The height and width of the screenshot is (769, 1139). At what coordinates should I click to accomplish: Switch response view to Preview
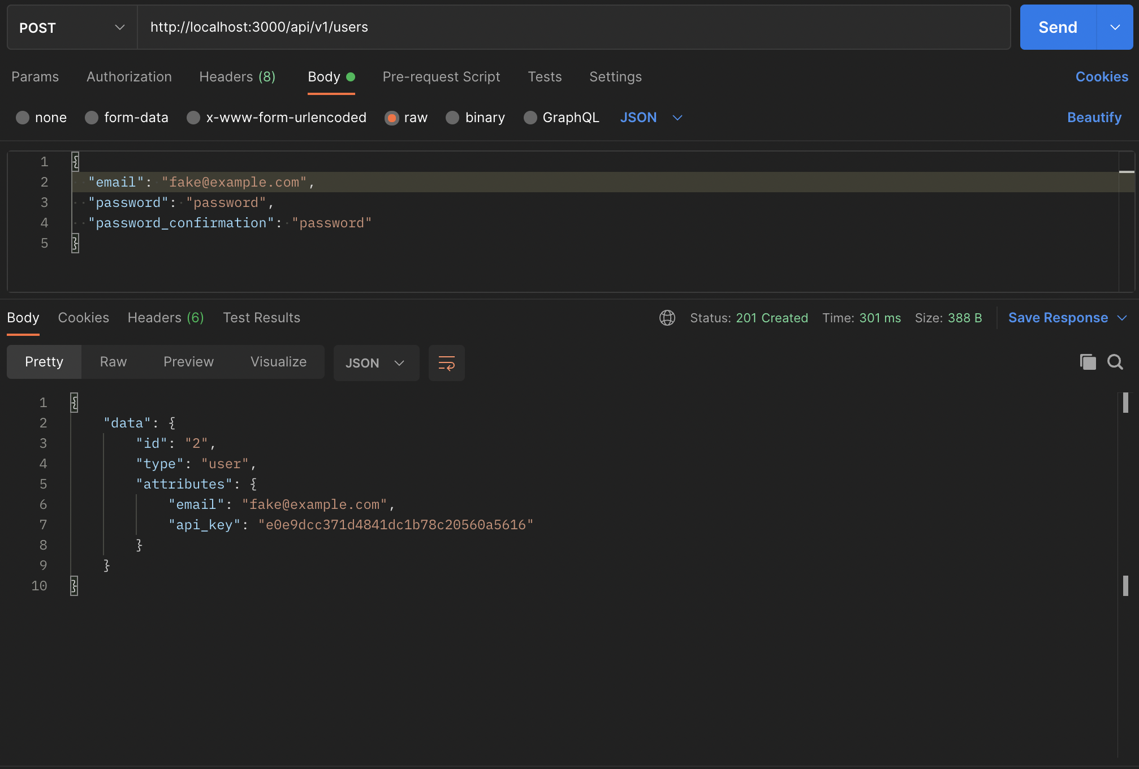(x=188, y=362)
